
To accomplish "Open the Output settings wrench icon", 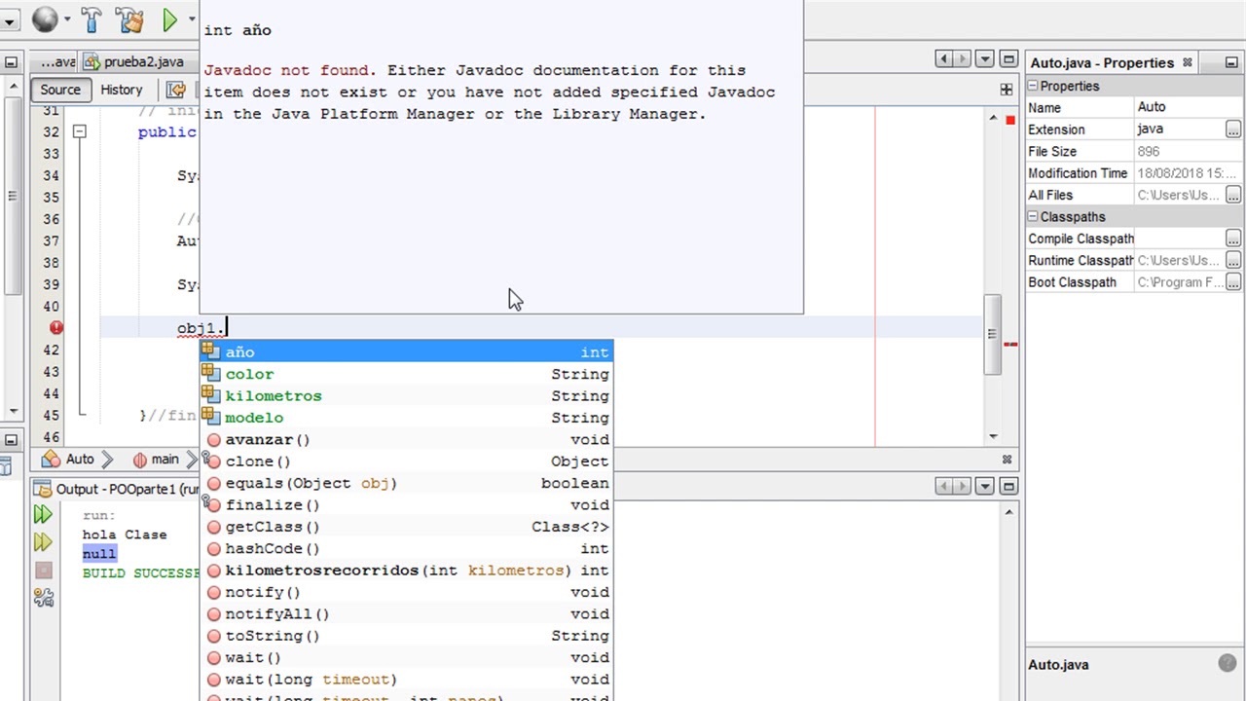I will click(43, 598).
